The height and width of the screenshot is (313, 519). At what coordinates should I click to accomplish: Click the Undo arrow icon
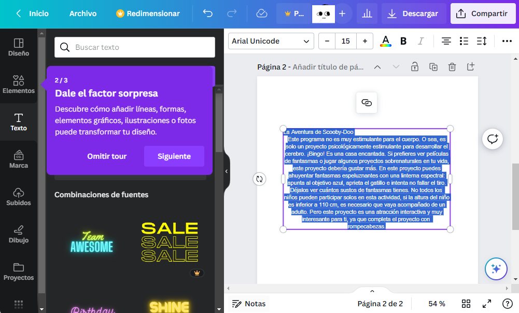click(207, 13)
